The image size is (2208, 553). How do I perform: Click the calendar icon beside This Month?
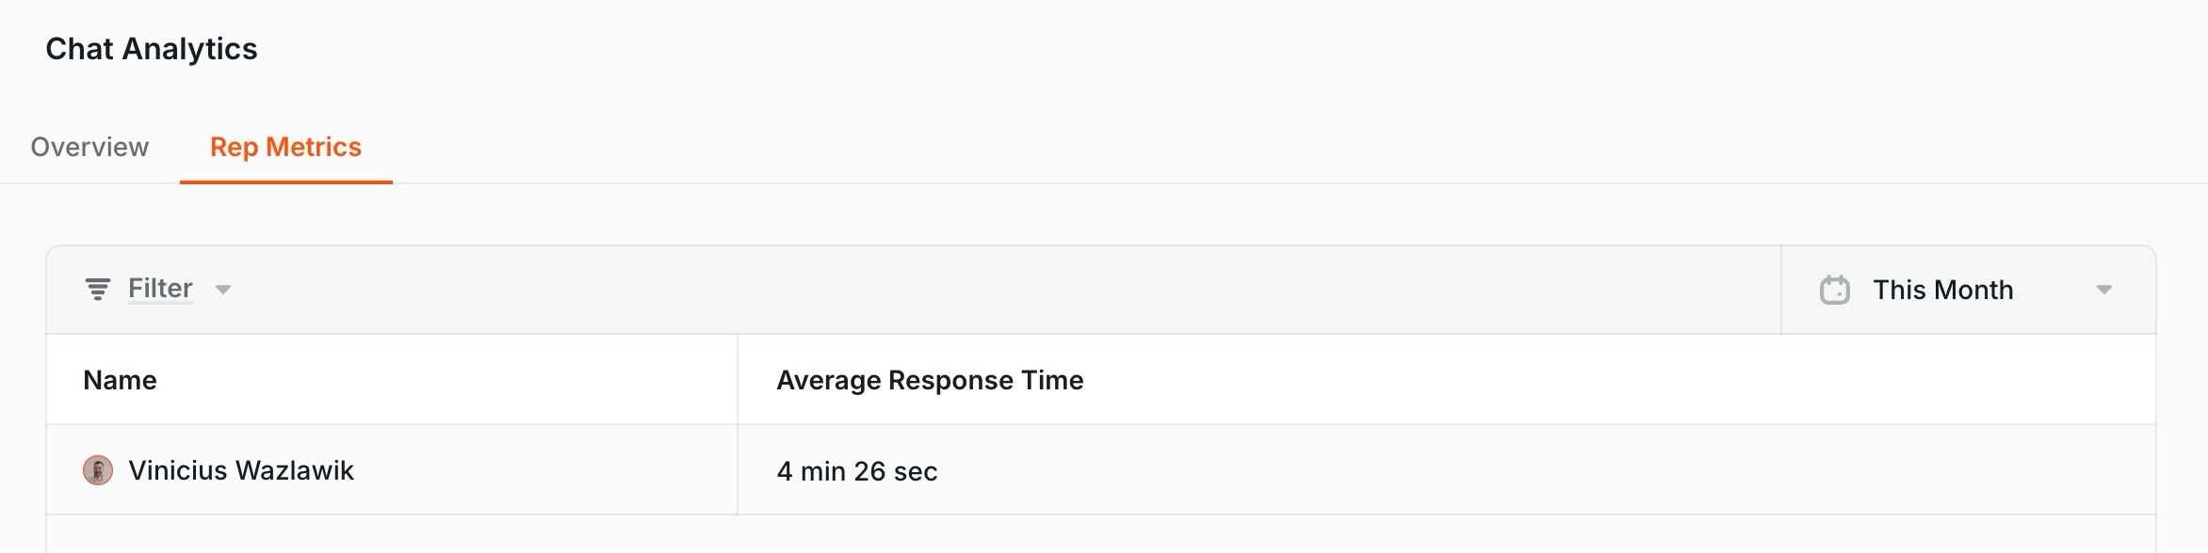click(x=1834, y=290)
